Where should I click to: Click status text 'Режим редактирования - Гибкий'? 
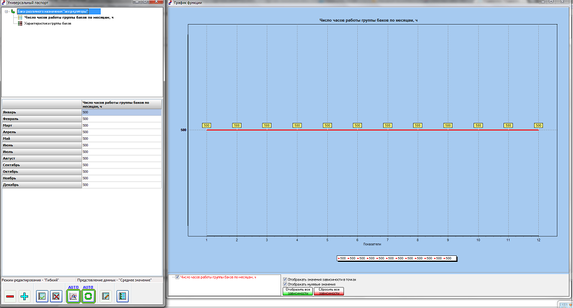(x=31, y=280)
